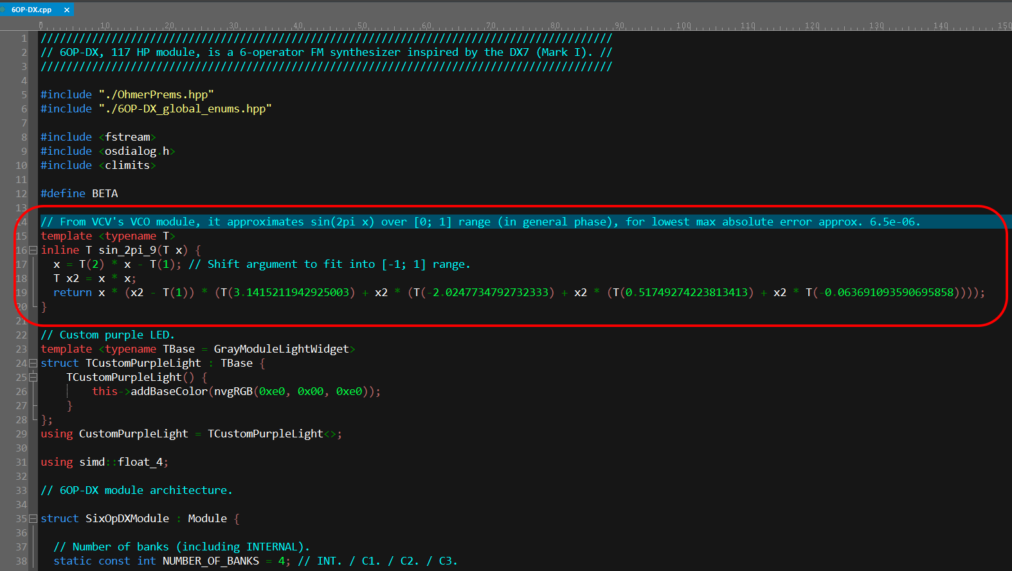Click the OhmerPrems.hpp include path

tap(156, 95)
